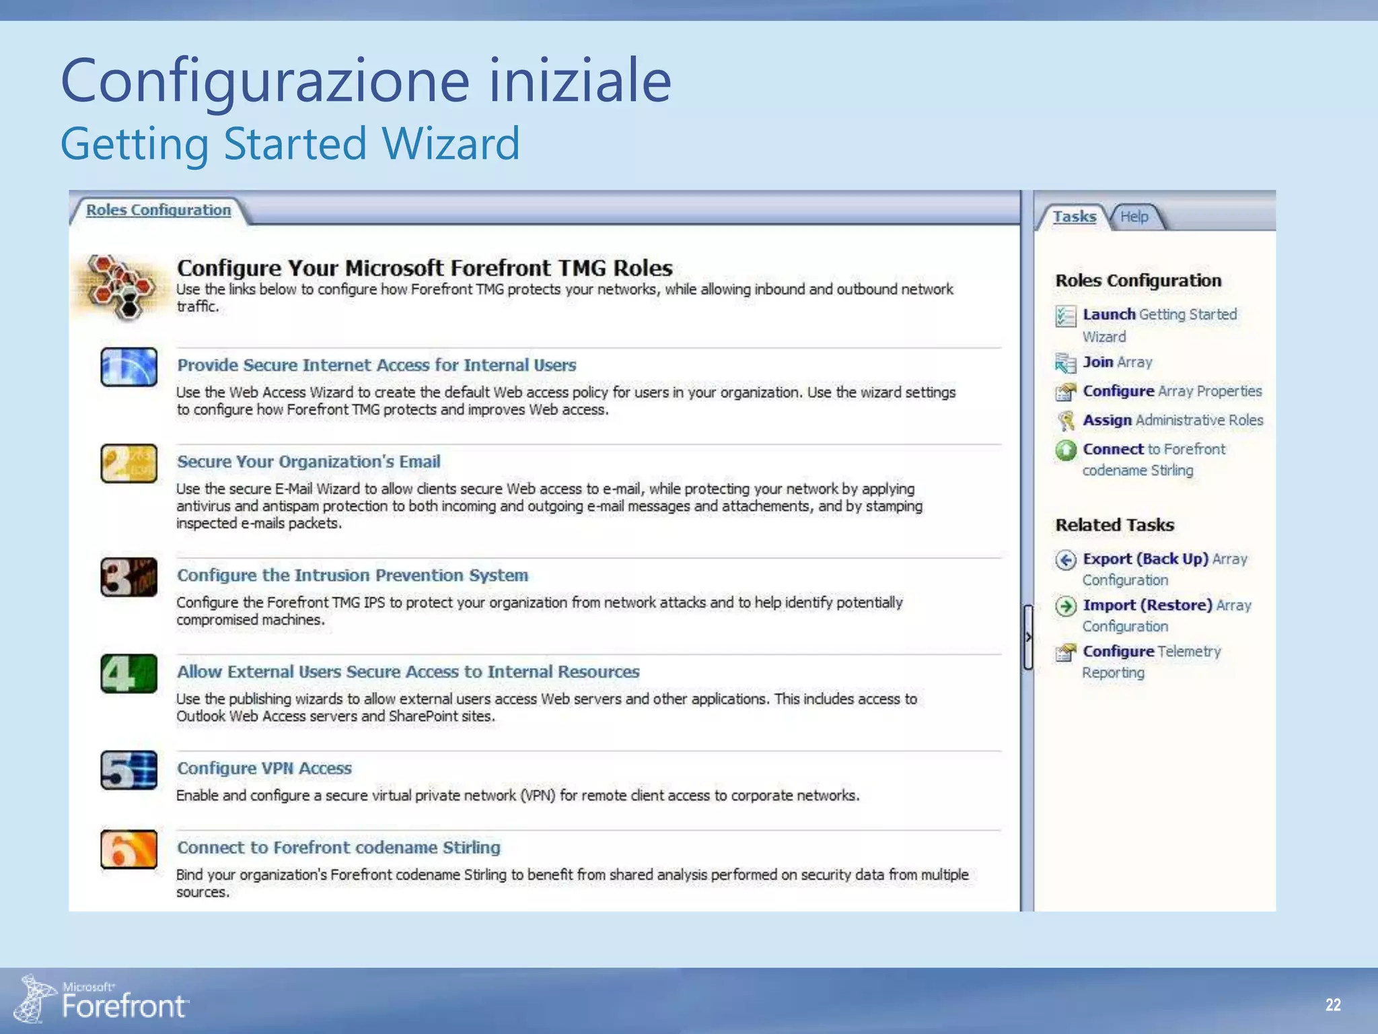This screenshot has width=1378, height=1034.
Task: Switch to the Tasks tab
Action: pos(1074,217)
